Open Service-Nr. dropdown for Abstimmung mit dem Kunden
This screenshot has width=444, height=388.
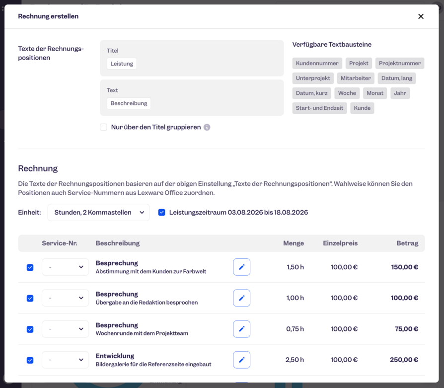[x=66, y=267]
